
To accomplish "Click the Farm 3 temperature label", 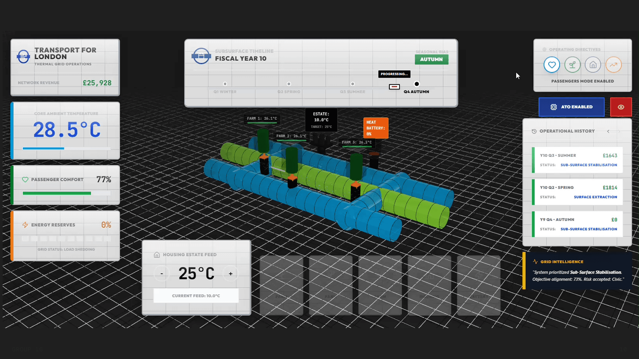I will [357, 143].
